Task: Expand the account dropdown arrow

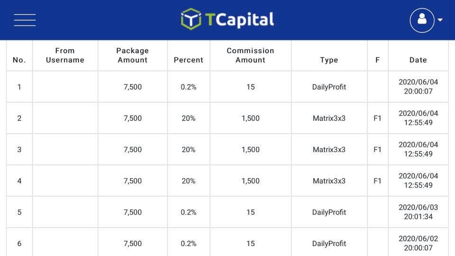Action: click(440, 20)
